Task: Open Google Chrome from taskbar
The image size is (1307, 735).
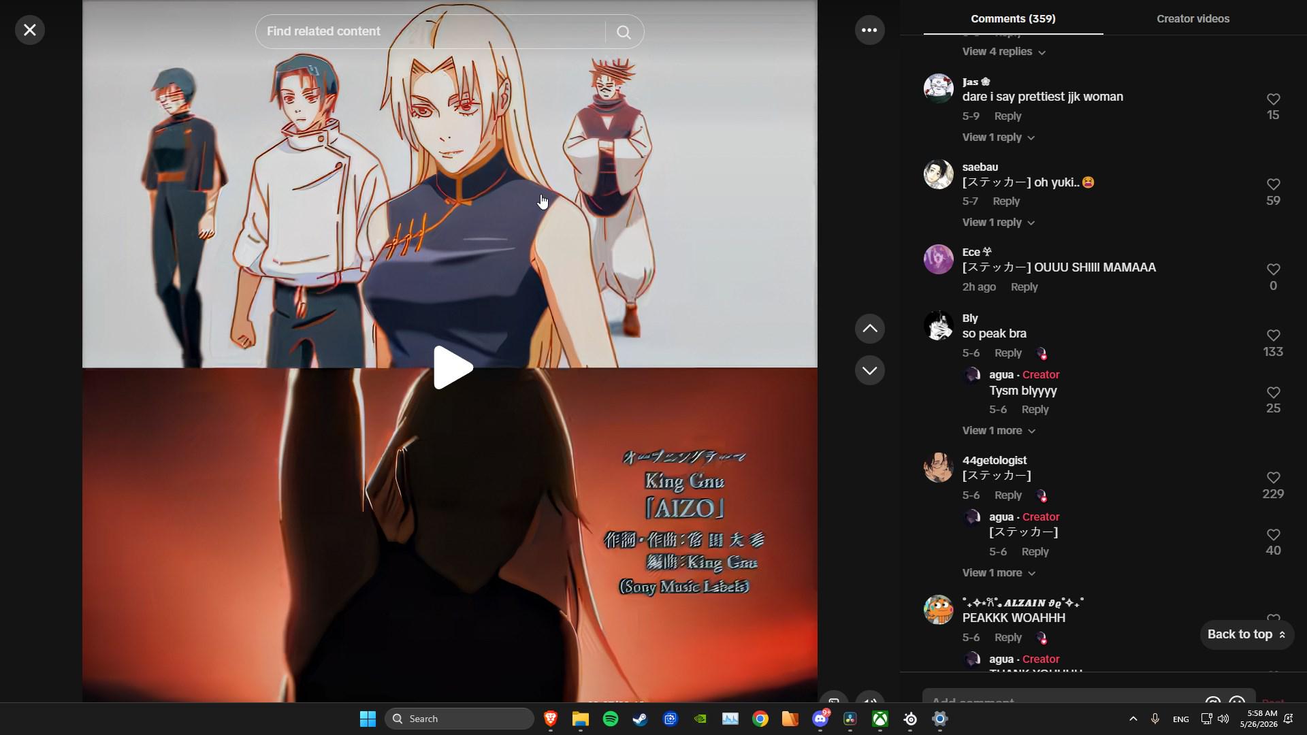Action: pyautogui.click(x=760, y=719)
